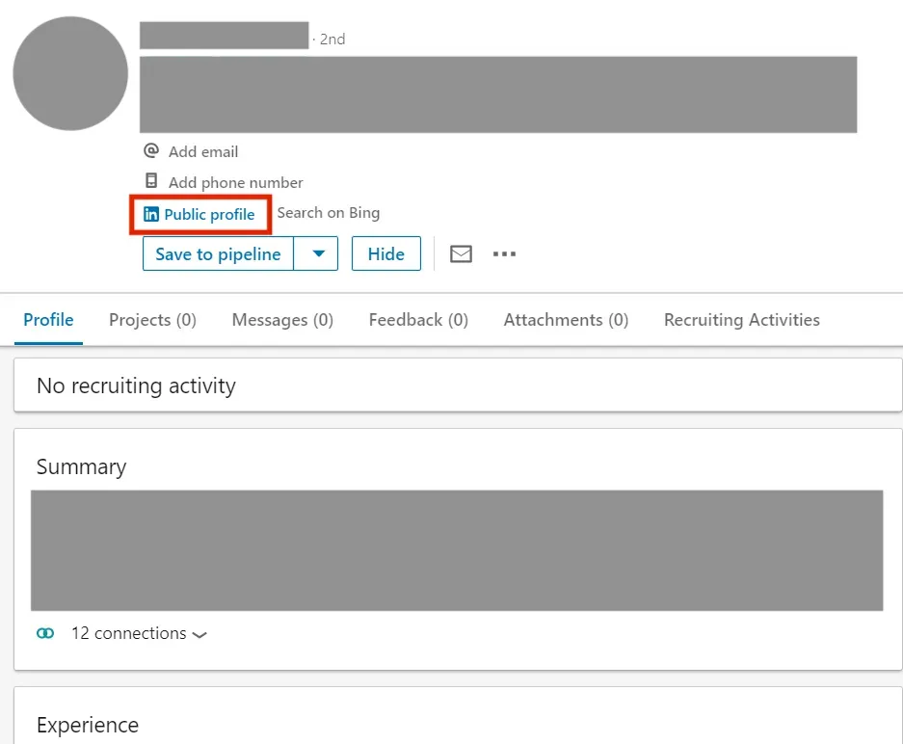Click the Add email icon

(151, 151)
